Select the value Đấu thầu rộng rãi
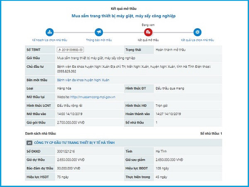249x187 pixels. 70,106
